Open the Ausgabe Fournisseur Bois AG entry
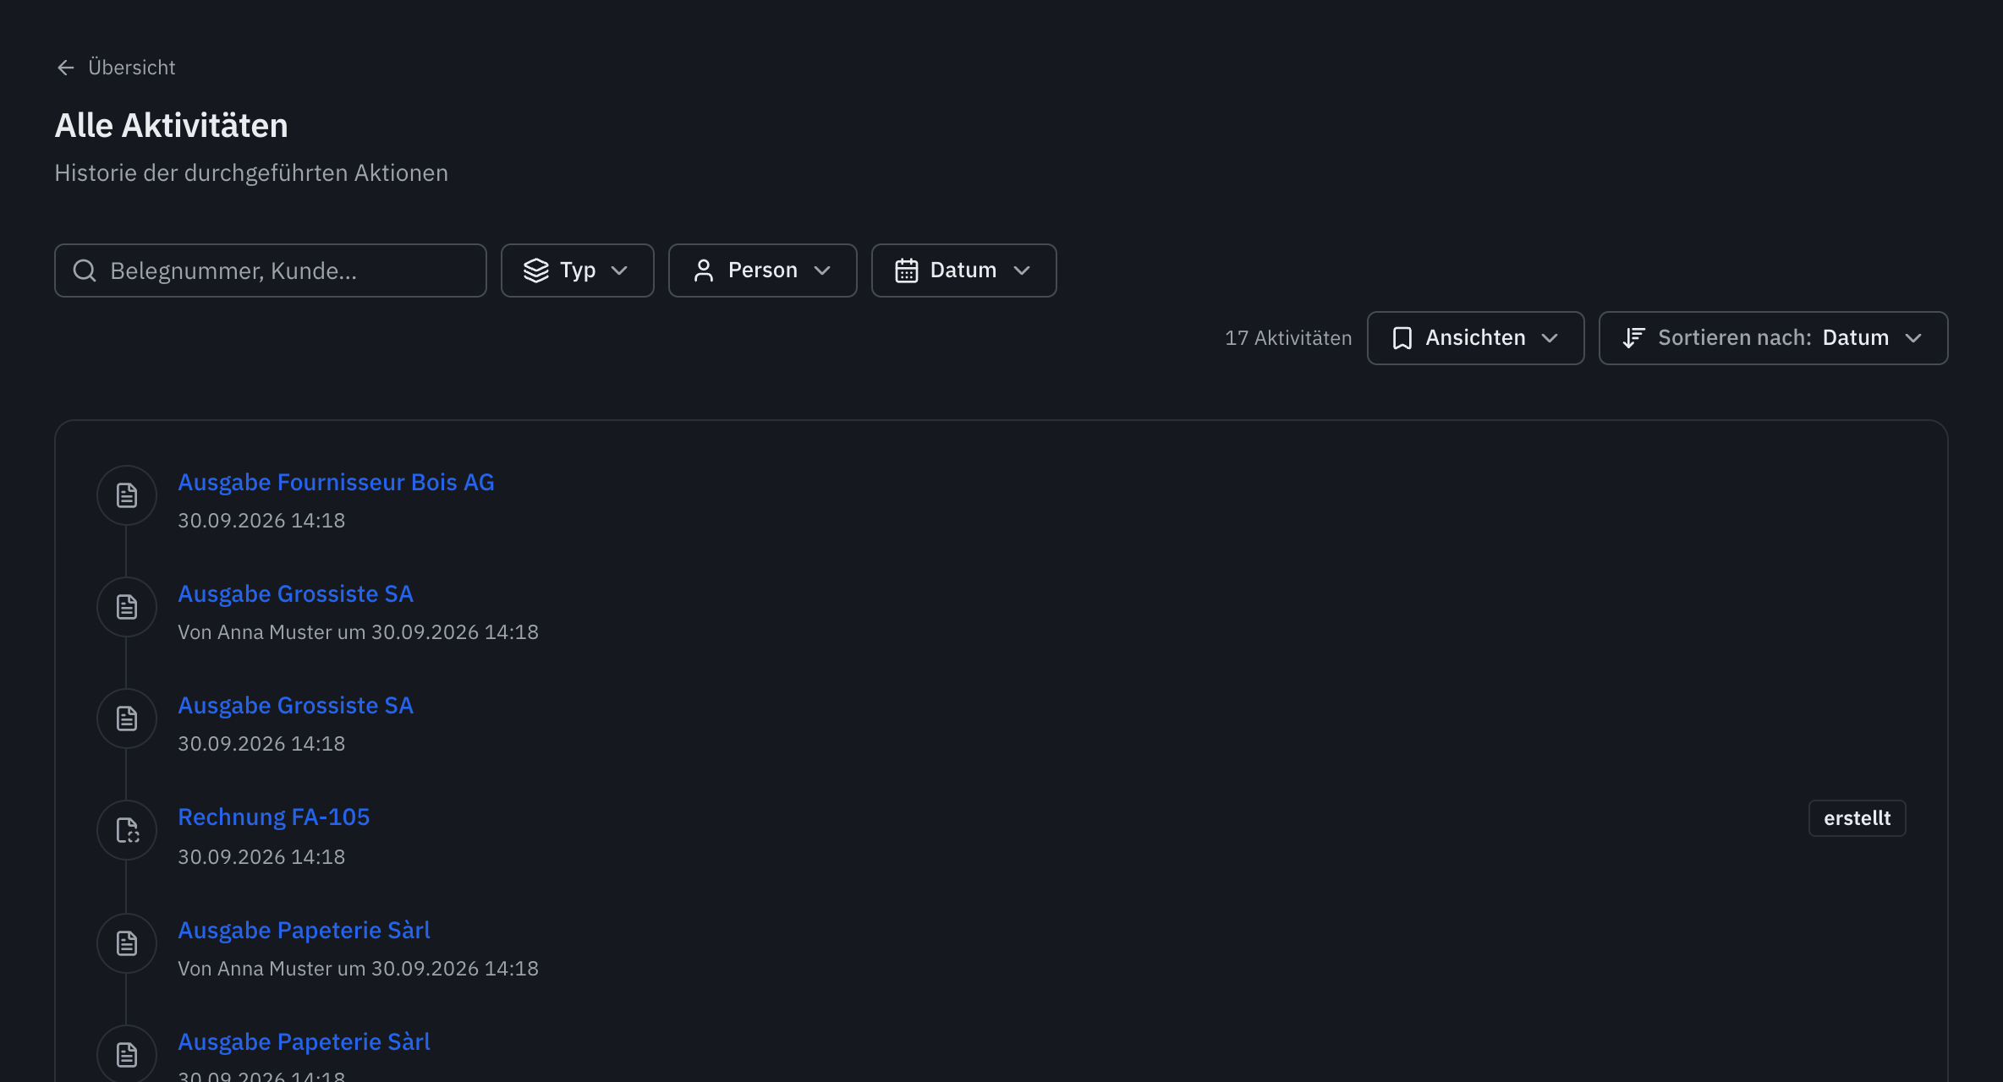Viewport: 2003px width, 1082px height. pyautogui.click(x=336, y=482)
